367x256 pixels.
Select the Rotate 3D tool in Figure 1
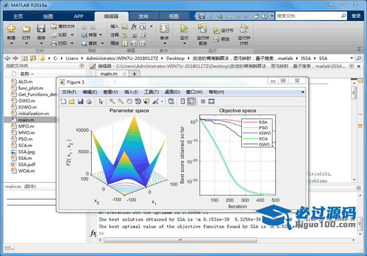pyautogui.click(x=138, y=101)
